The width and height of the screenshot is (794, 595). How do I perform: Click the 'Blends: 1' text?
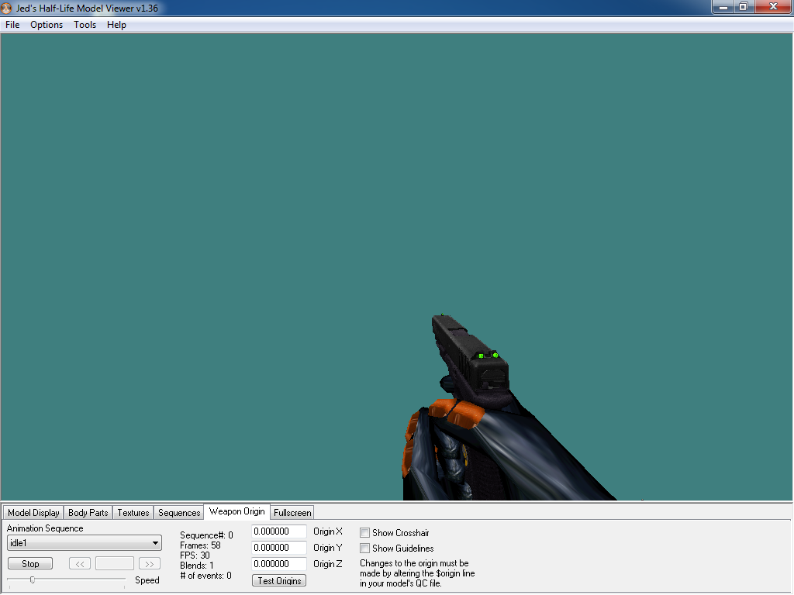pos(197,566)
